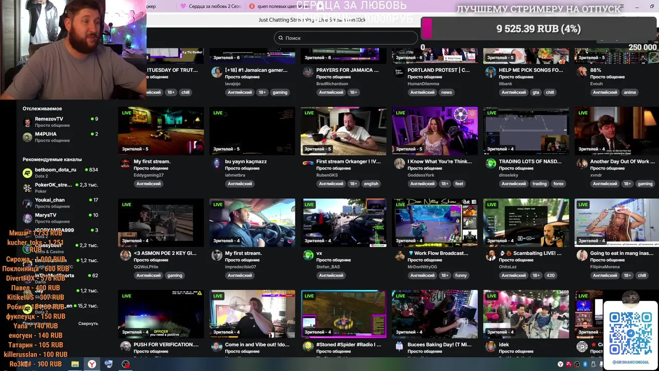This screenshot has height=371, width=659.
Task: Open RubenGKS channel avatar
Action: click(308, 164)
